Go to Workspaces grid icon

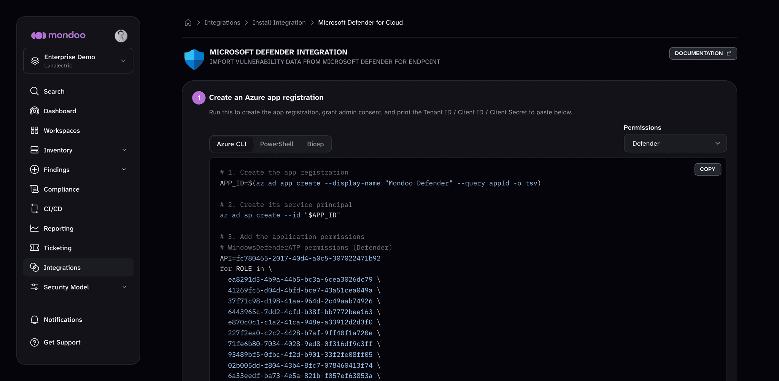point(35,130)
